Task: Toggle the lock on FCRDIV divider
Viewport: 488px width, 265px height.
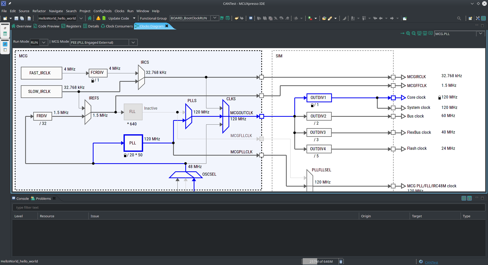Action: coord(93,80)
